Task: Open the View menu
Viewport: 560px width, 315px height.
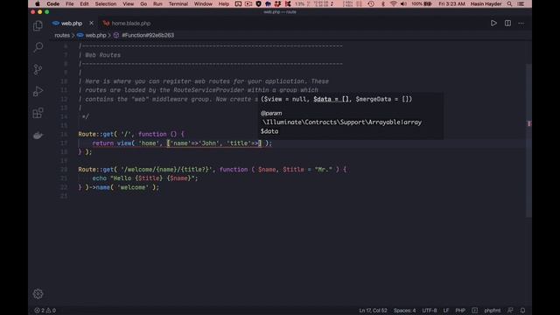Action: coord(129,3)
